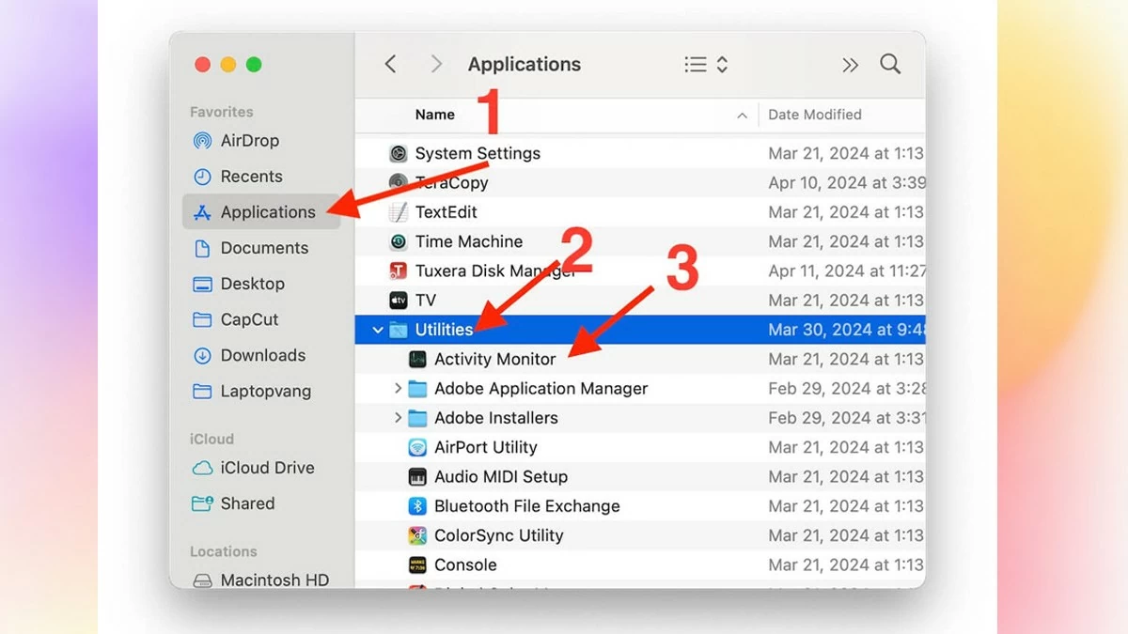
Task: Open Downloads from the sidebar
Action: click(263, 355)
